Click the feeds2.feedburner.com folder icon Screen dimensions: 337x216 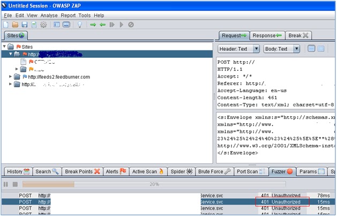17,77
